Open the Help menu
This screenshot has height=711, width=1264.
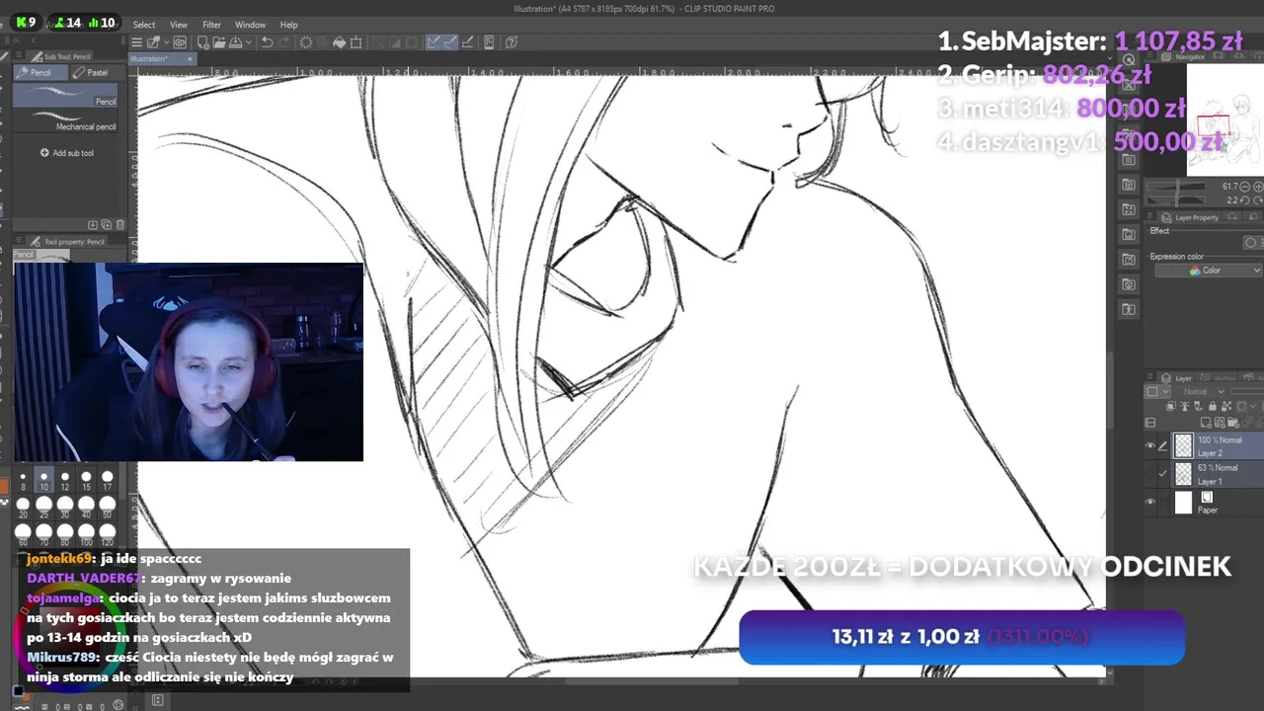[x=288, y=25]
